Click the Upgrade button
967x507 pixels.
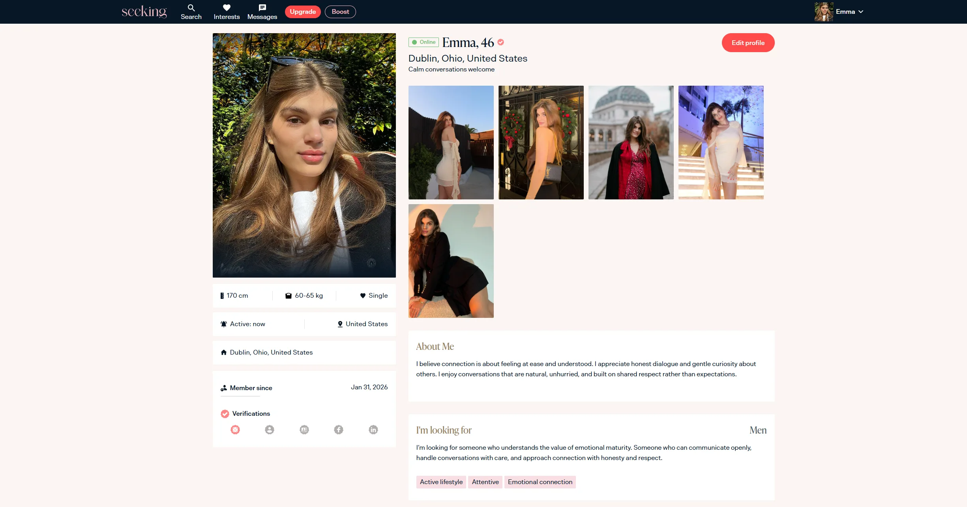coord(303,12)
